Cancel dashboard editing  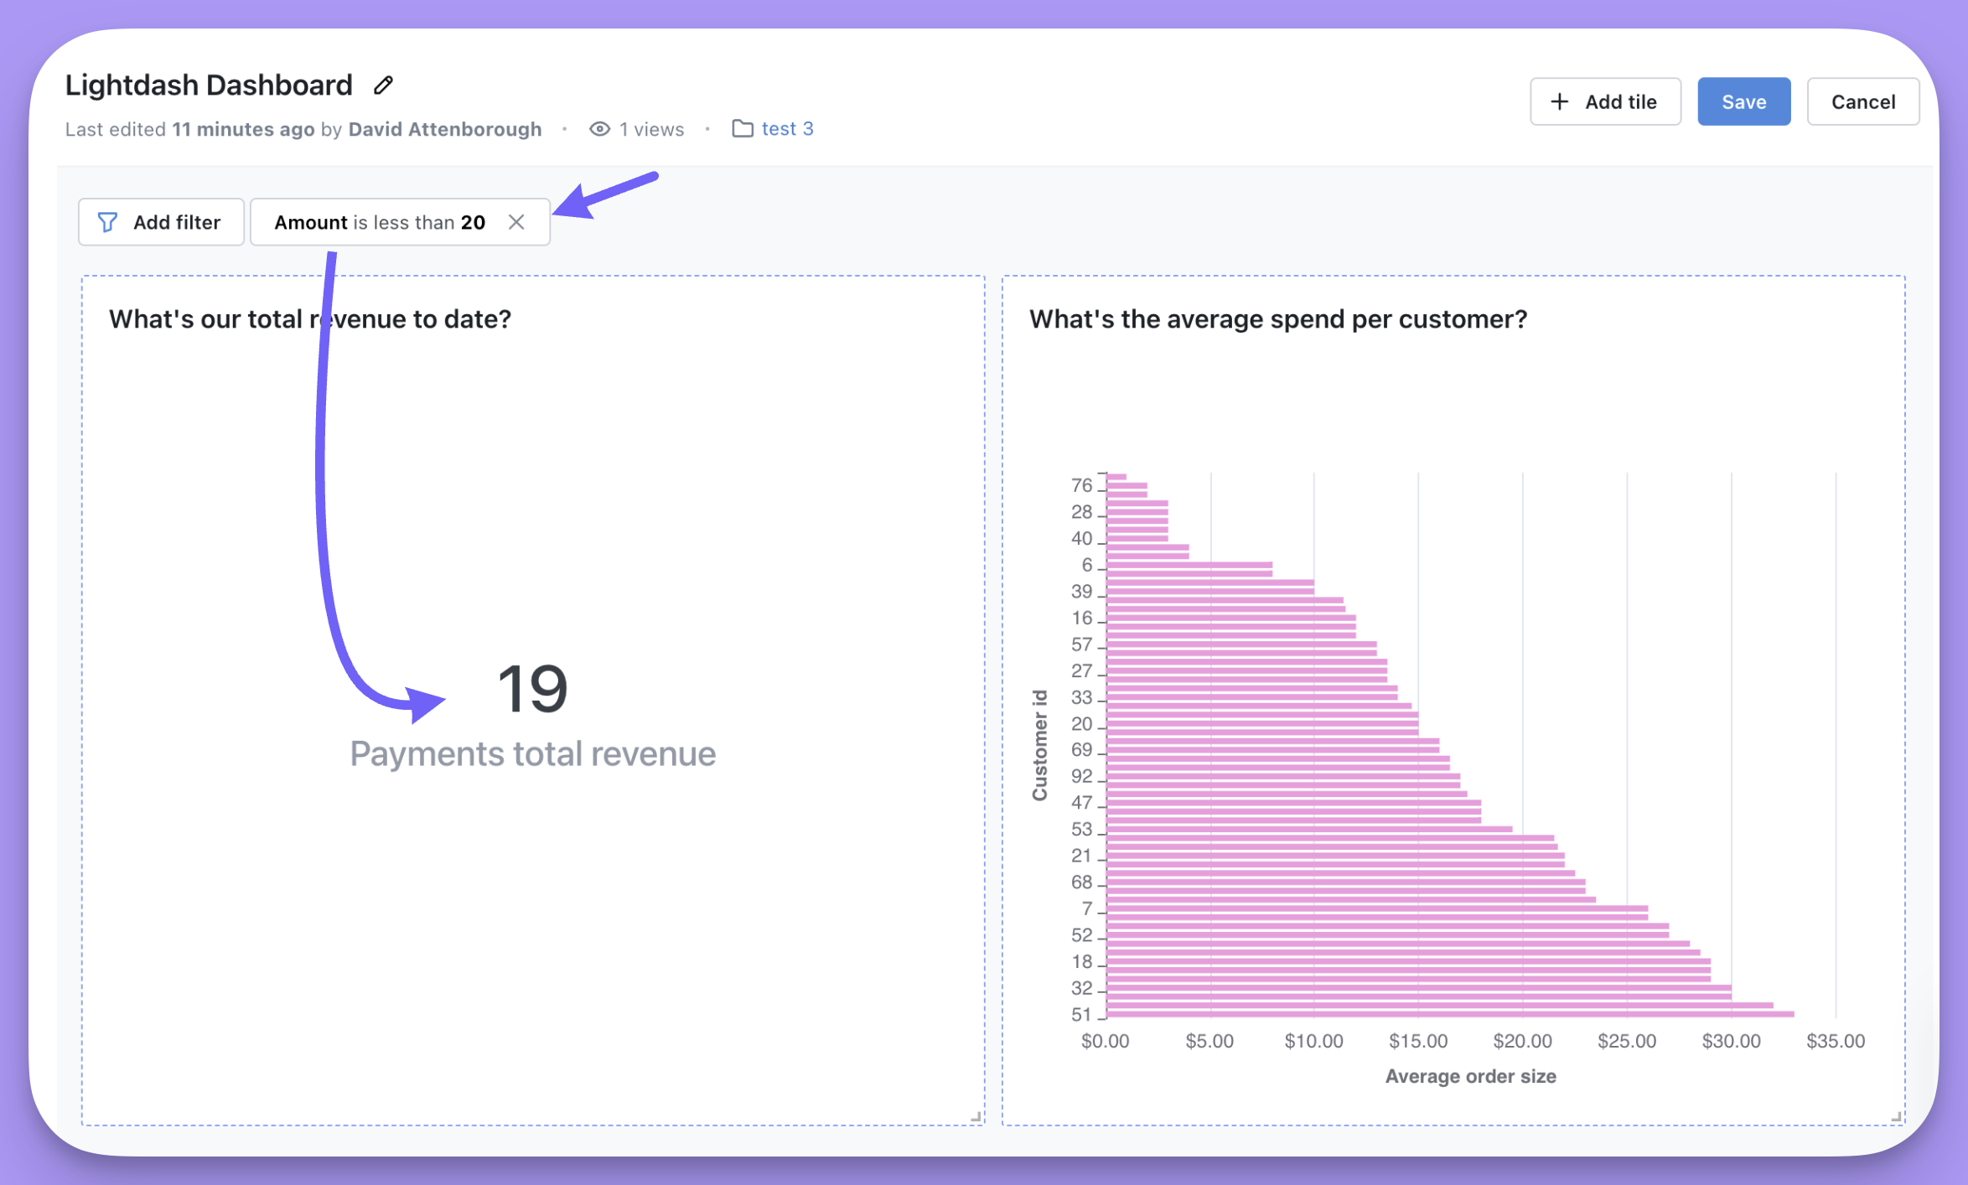(1862, 101)
